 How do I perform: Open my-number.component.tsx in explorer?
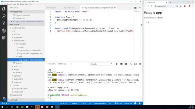pyautogui.click(x=30, y=53)
